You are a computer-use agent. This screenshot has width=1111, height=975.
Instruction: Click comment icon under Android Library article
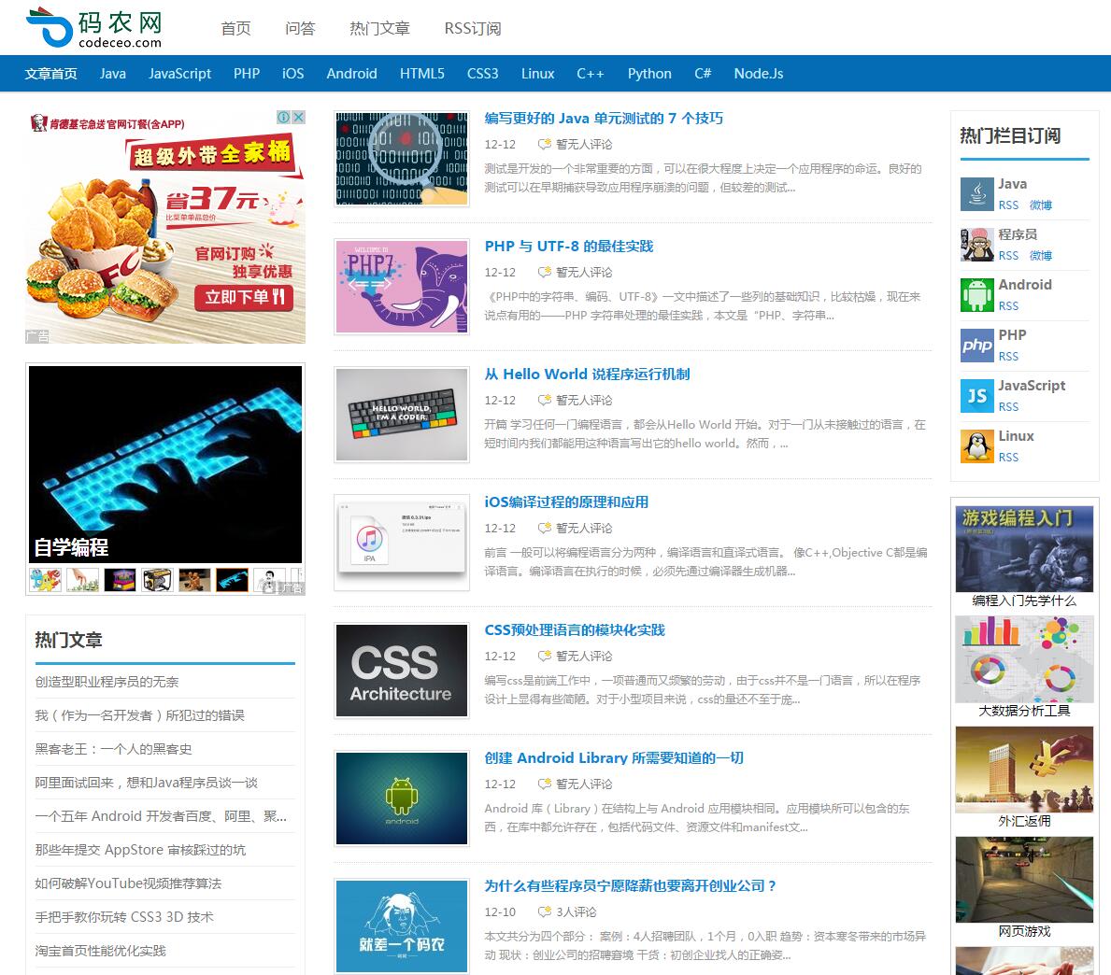point(544,784)
